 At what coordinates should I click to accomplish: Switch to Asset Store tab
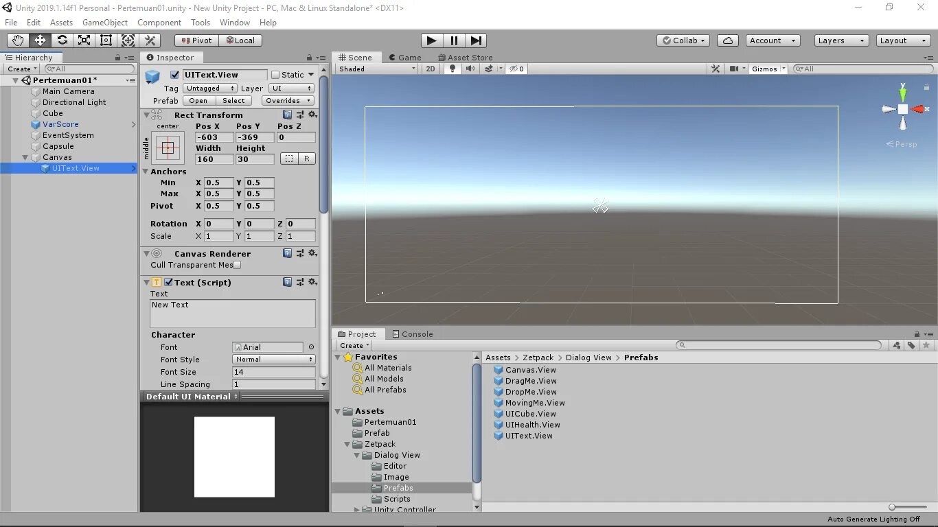pos(465,58)
